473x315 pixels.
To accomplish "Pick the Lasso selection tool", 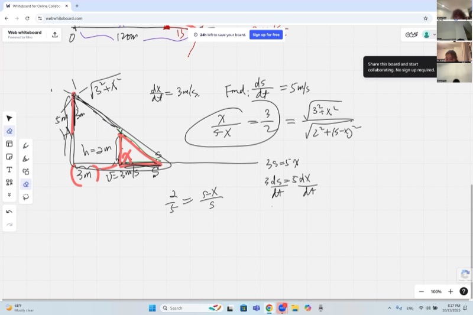I will pos(26,197).
